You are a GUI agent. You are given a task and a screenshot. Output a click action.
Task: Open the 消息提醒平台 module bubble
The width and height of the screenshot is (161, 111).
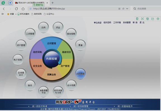pyautogui.click(x=43, y=92)
